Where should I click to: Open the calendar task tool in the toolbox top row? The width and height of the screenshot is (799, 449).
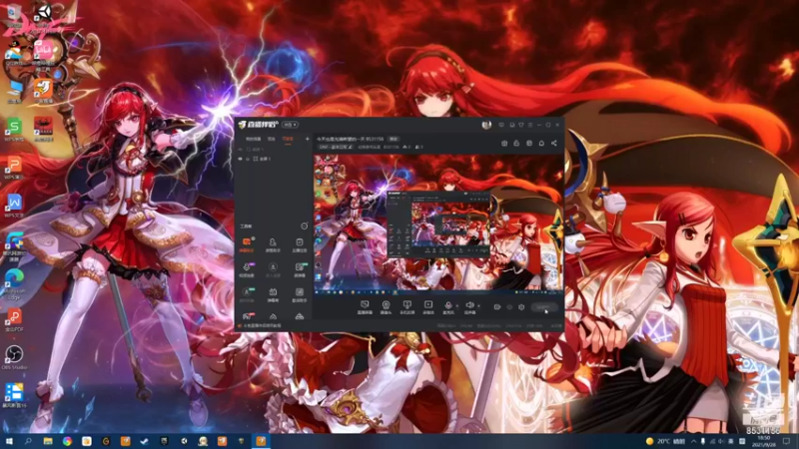(300, 243)
